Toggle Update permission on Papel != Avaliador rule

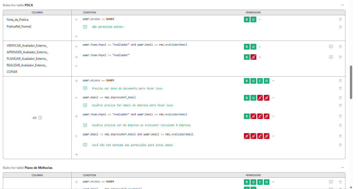(253, 57)
